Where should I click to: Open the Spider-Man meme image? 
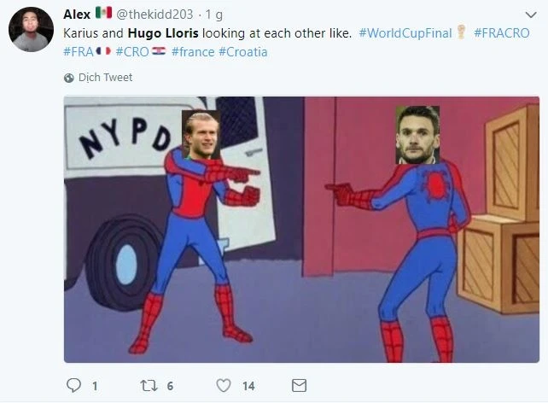[301, 230]
